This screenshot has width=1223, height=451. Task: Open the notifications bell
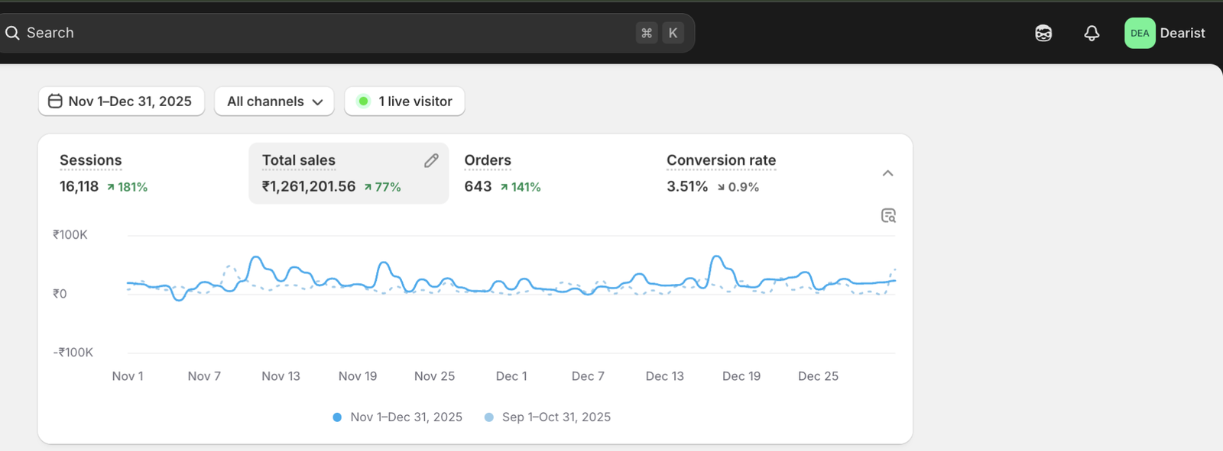point(1092,33)
